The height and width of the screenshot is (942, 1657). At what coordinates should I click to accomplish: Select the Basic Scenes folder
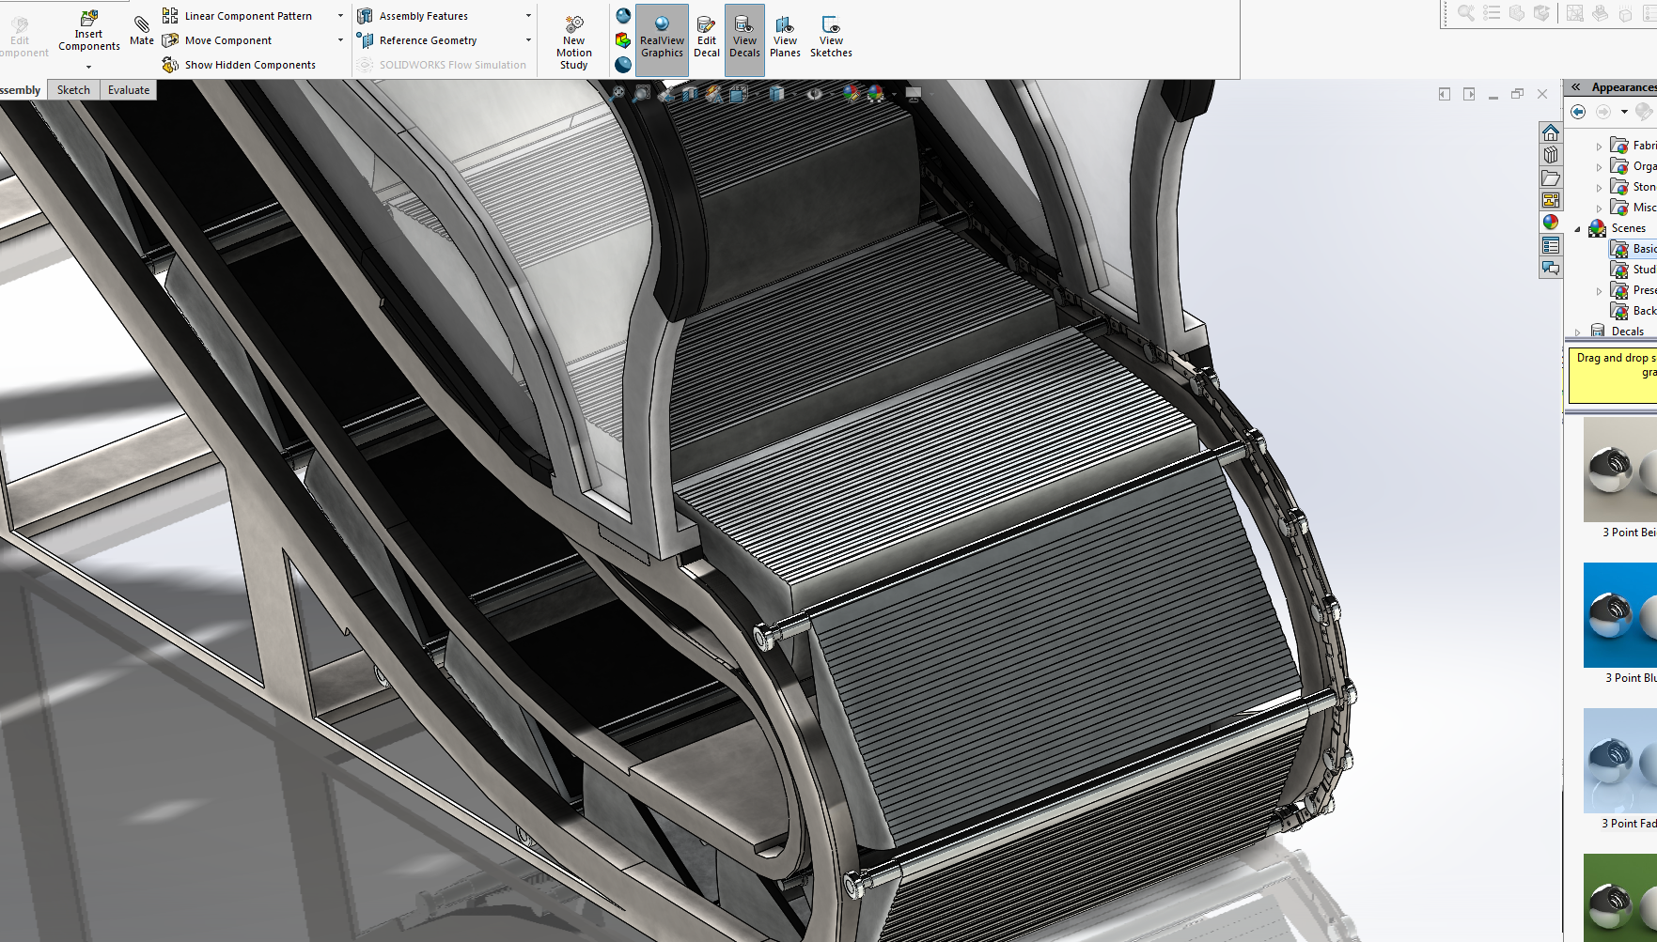point(1634,249)
